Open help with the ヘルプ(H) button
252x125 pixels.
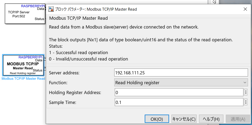point(211,119)
